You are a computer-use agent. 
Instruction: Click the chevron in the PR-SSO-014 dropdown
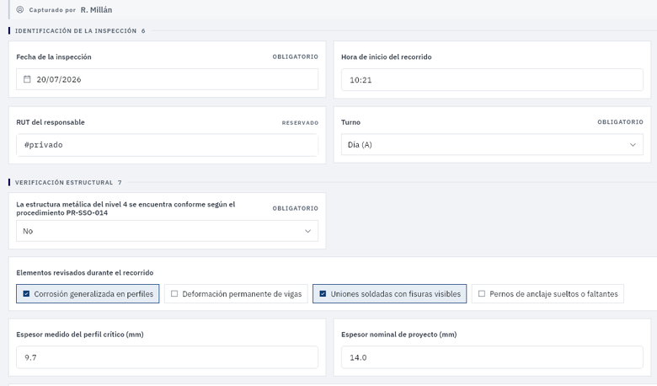(x=308, y=231)
